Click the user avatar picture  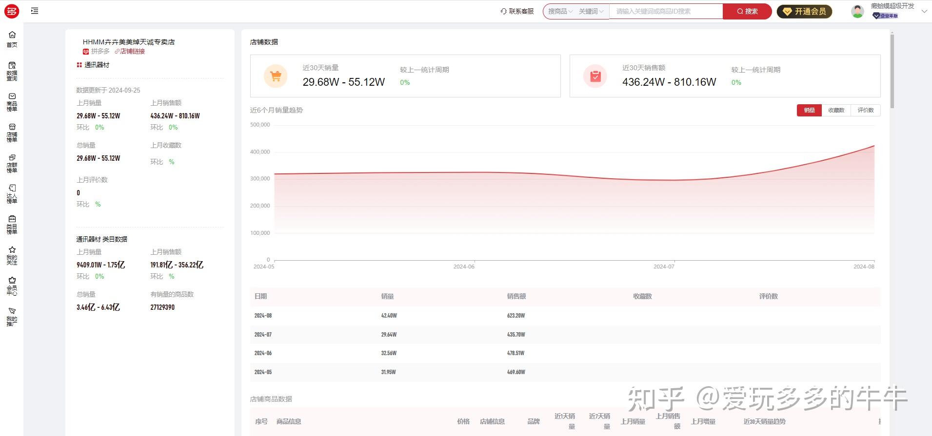point(857,11)
